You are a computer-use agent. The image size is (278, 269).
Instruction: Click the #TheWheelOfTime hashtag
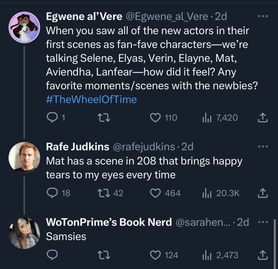91,99
